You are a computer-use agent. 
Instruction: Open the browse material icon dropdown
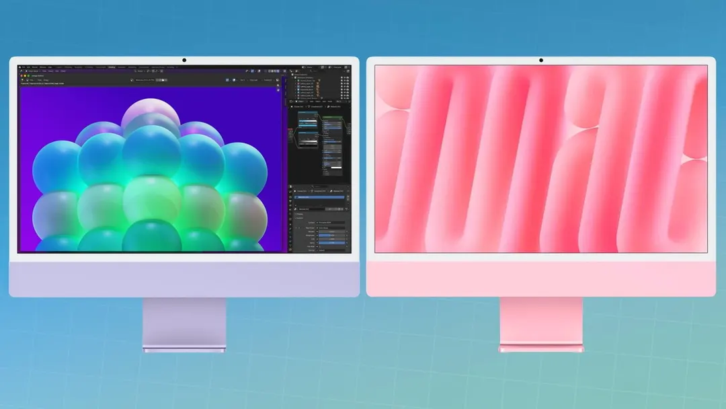[295, 209]
